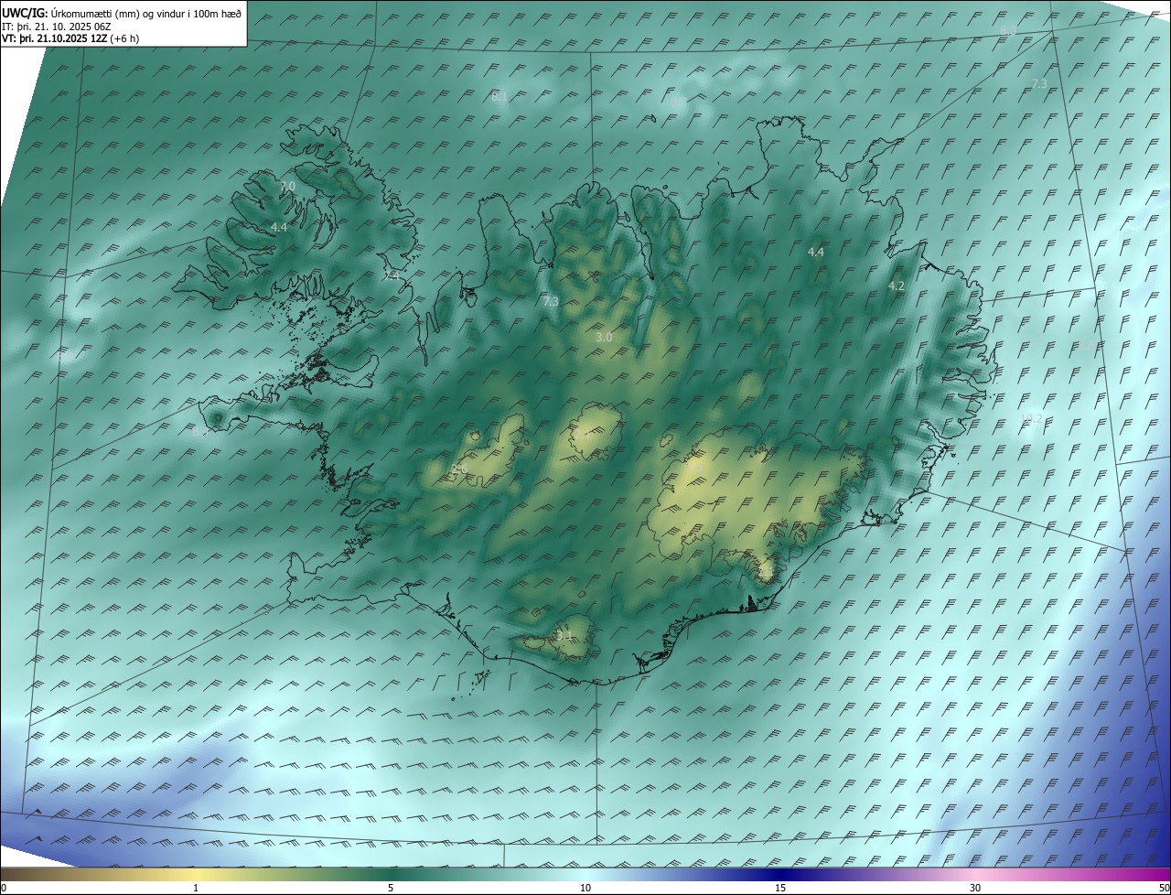Click the 30 tick on the colour scale
Image resolution: width=1171 pixels, height=895 pixels.
975,888
